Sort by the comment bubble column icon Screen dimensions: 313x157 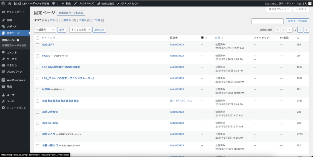202,38
